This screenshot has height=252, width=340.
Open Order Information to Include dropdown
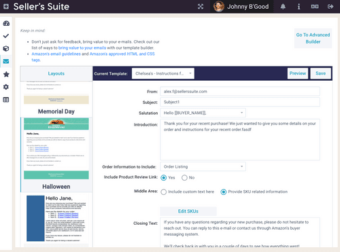pos(203,166)
